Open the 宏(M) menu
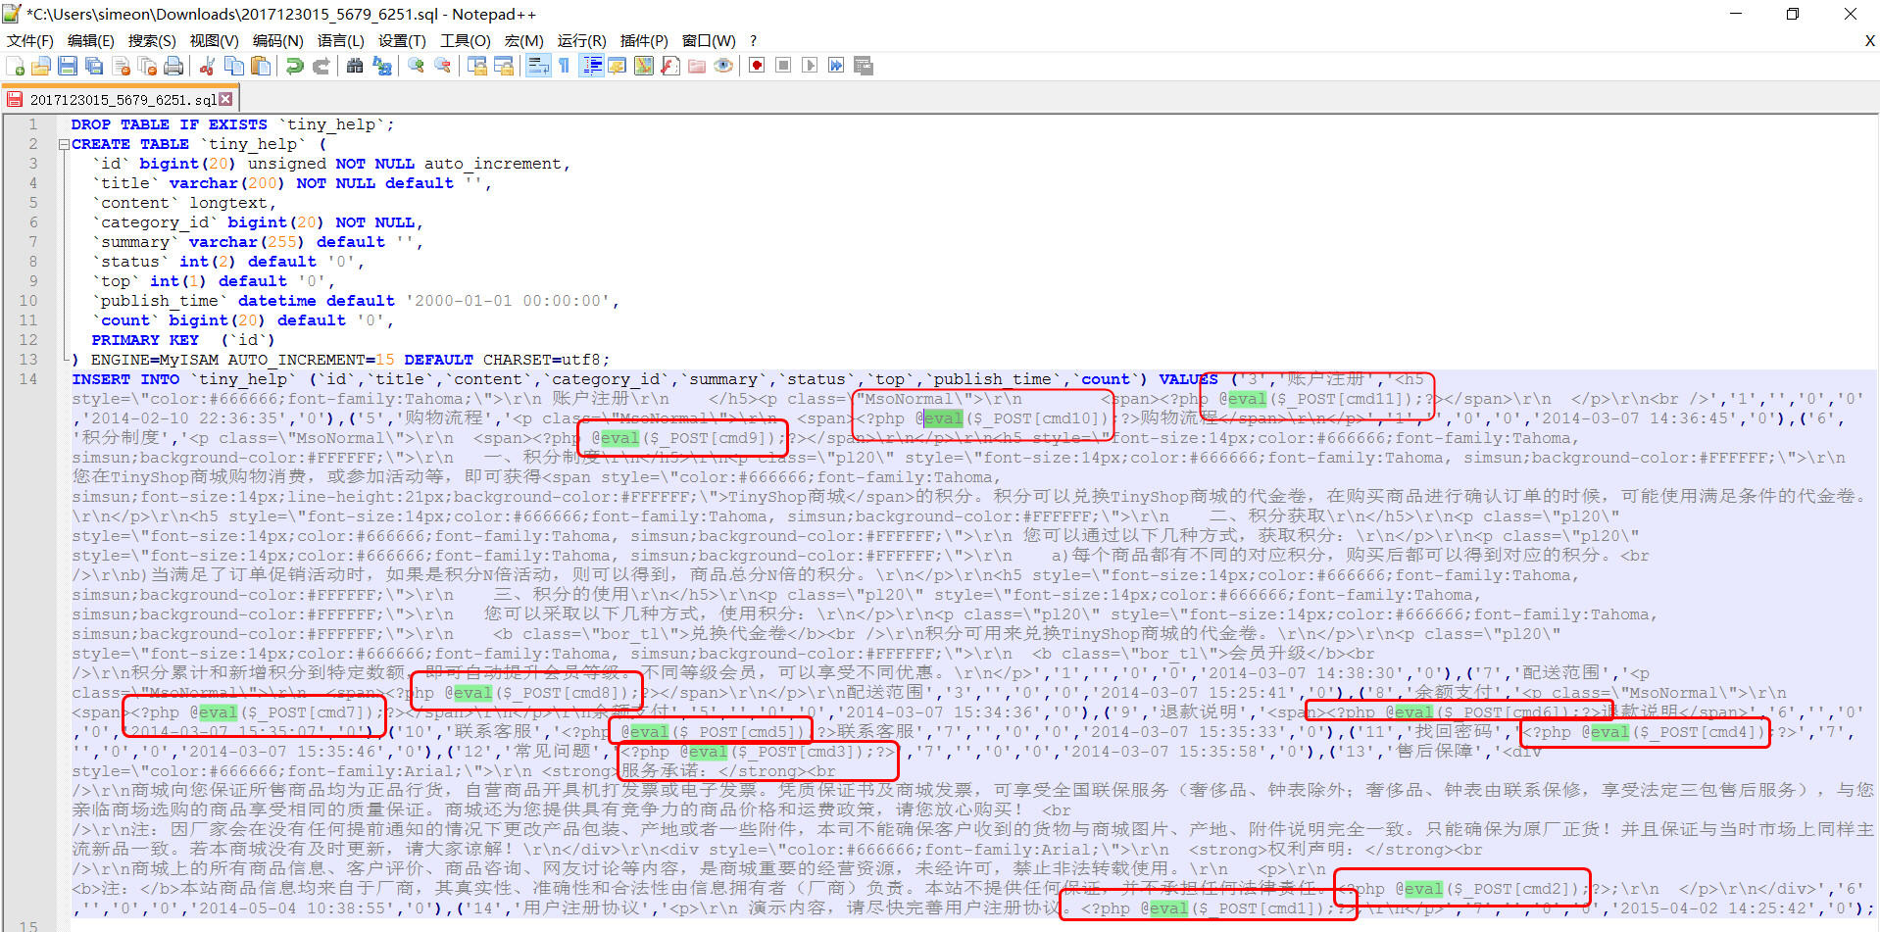 (523, 40)
